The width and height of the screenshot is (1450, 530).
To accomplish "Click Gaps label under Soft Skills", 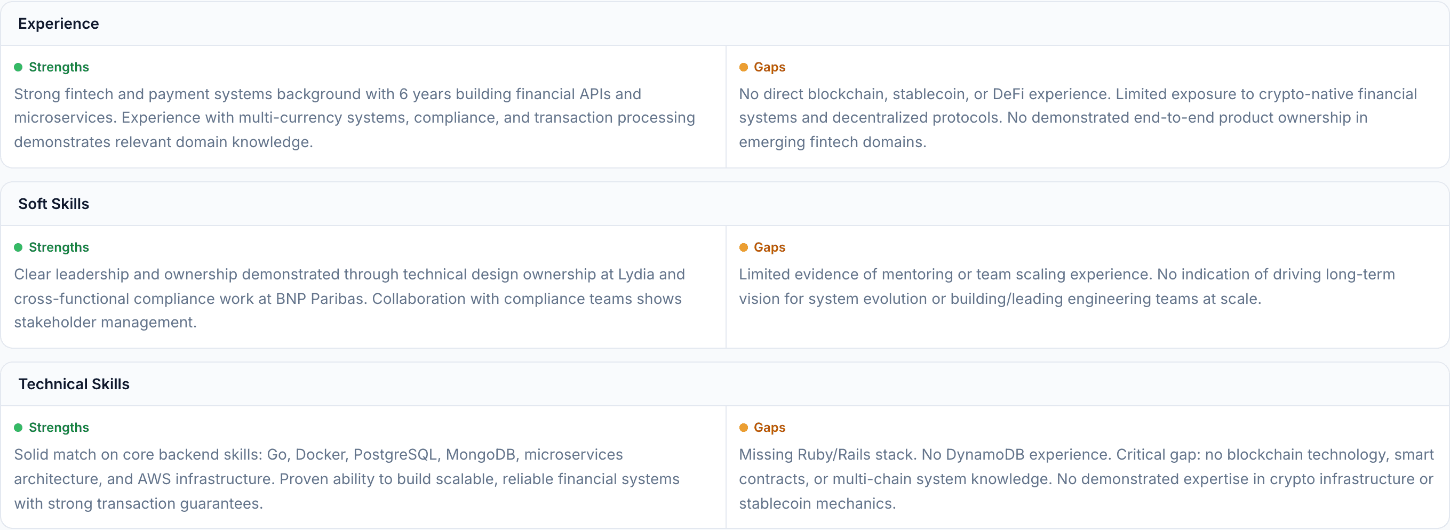I will (769, 247).
